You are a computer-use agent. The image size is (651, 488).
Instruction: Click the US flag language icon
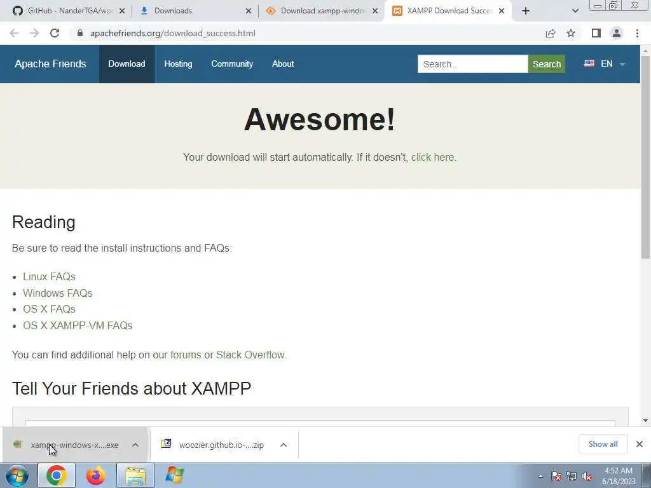pos(589,64)
